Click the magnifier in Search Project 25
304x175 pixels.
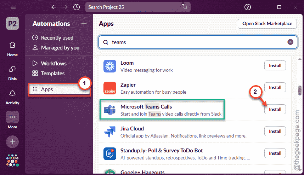pyautogui.click(x=185, y=7)
